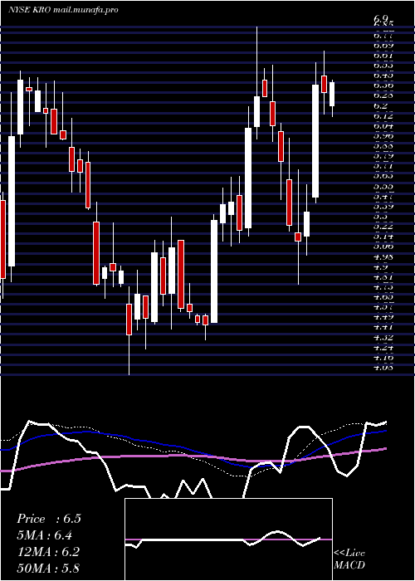The width and height of the screenshot is (415, 581).
Task: Click the '<<Live MACD' label
Action: 349,559
